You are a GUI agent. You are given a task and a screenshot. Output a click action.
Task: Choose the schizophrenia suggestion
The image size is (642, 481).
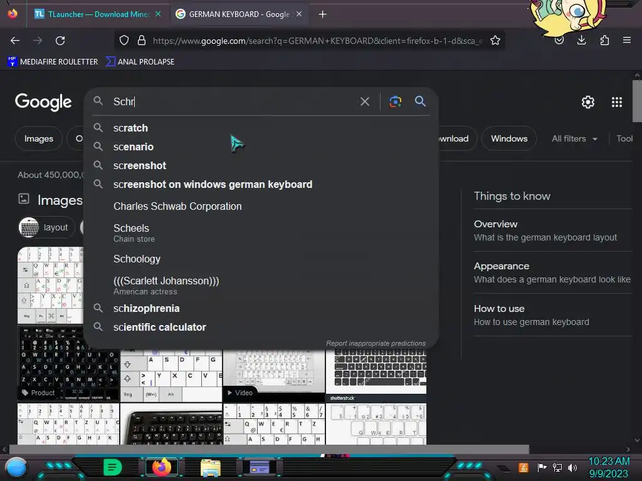[x=260, y=308]
